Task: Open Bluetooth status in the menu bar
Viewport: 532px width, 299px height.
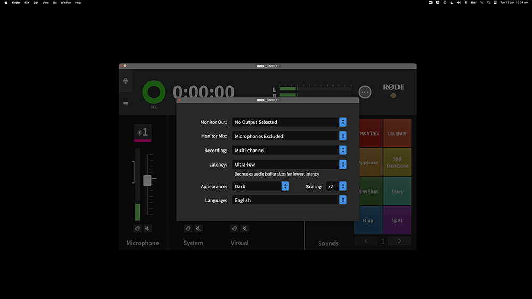Action: point(466,2)
